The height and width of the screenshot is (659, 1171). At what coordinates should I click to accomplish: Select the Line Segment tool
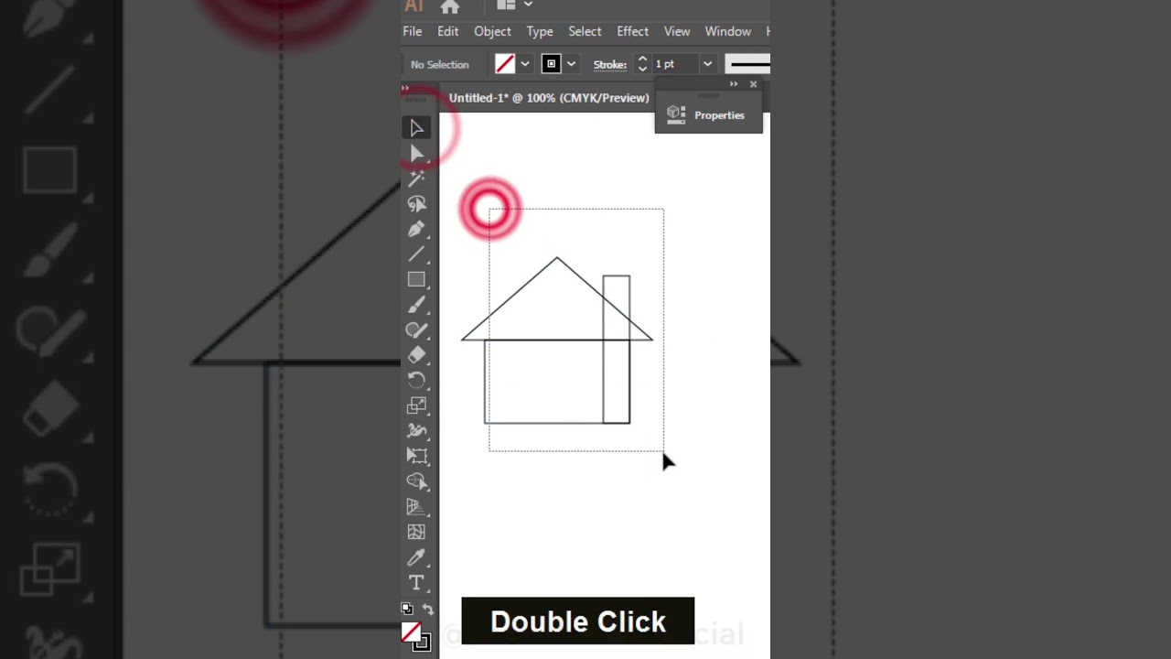[x=416, y=254]
